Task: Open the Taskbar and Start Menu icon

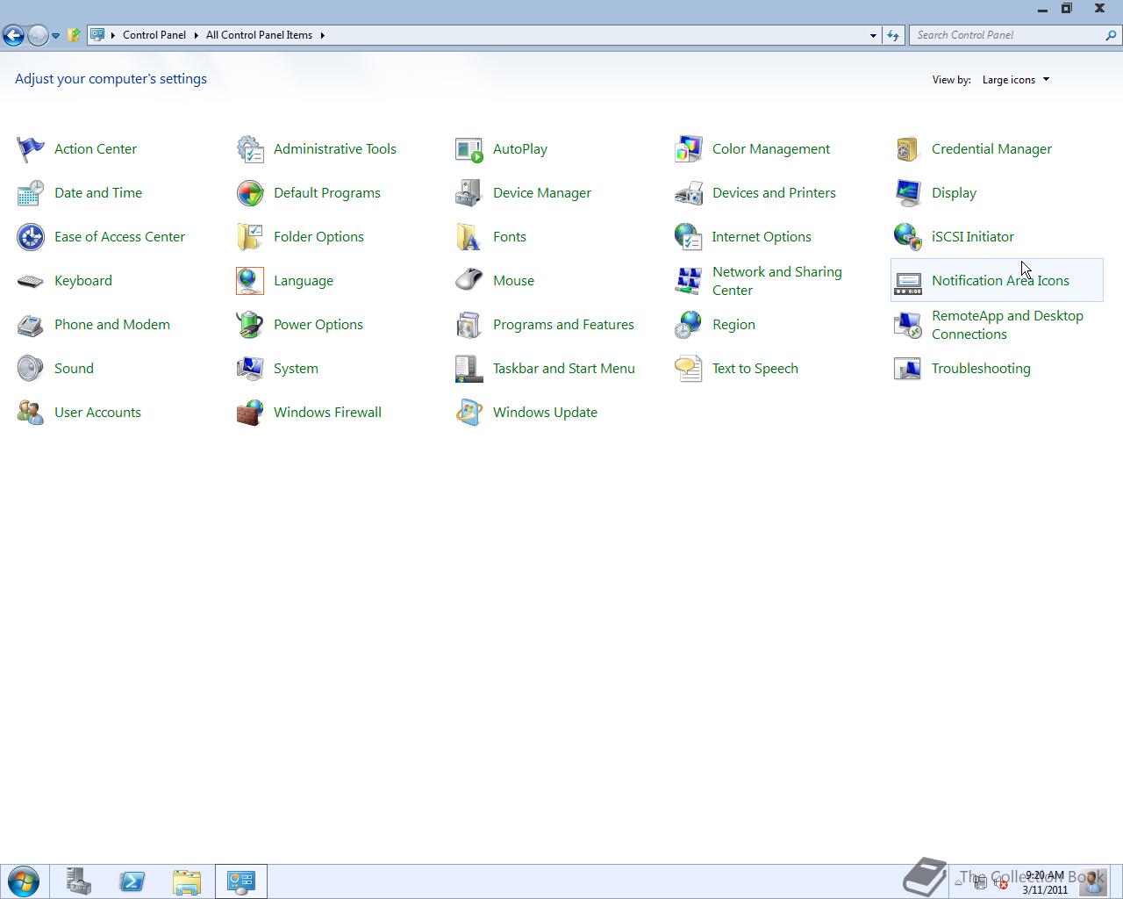Action: click(x=469, y=369)
